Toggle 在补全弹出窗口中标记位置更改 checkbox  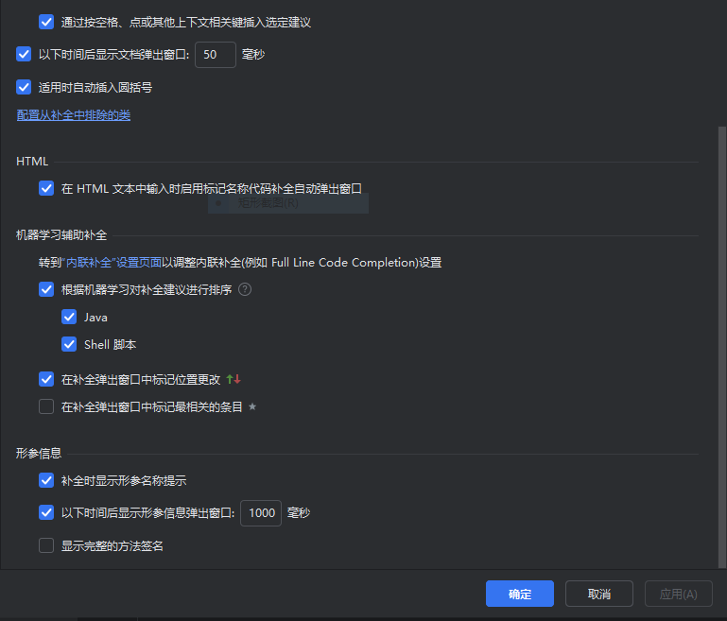[46, 379]
